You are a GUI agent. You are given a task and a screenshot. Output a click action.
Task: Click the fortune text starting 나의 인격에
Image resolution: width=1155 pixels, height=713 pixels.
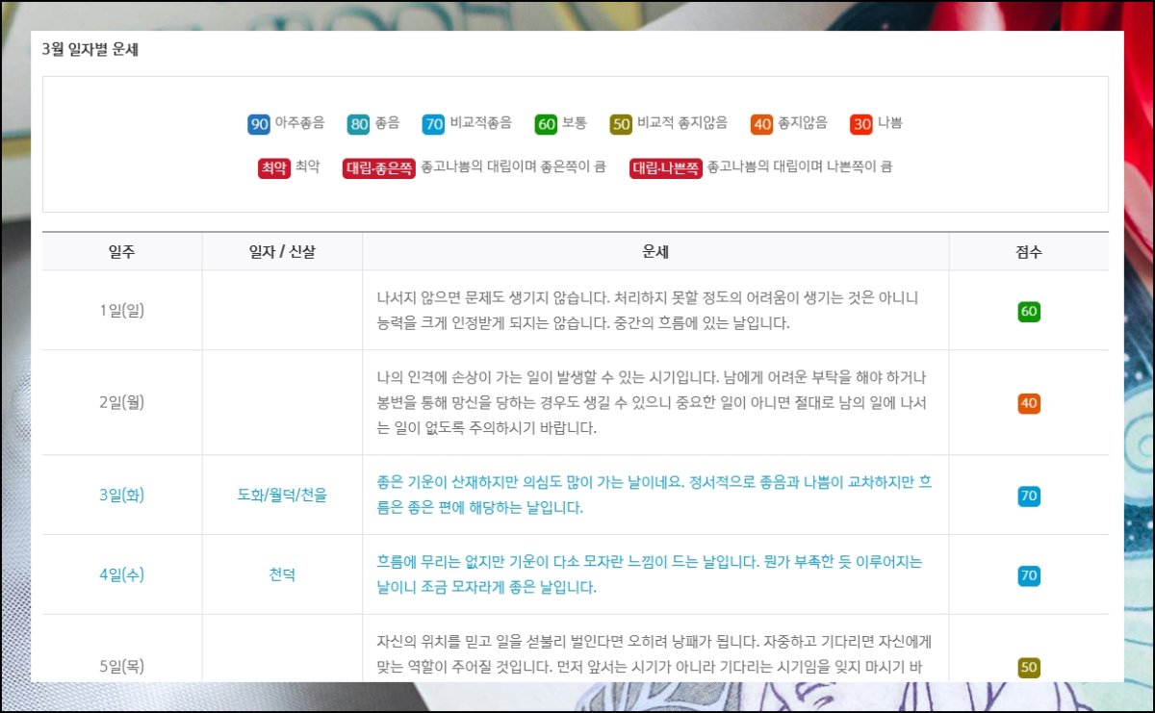coord(652,402)
